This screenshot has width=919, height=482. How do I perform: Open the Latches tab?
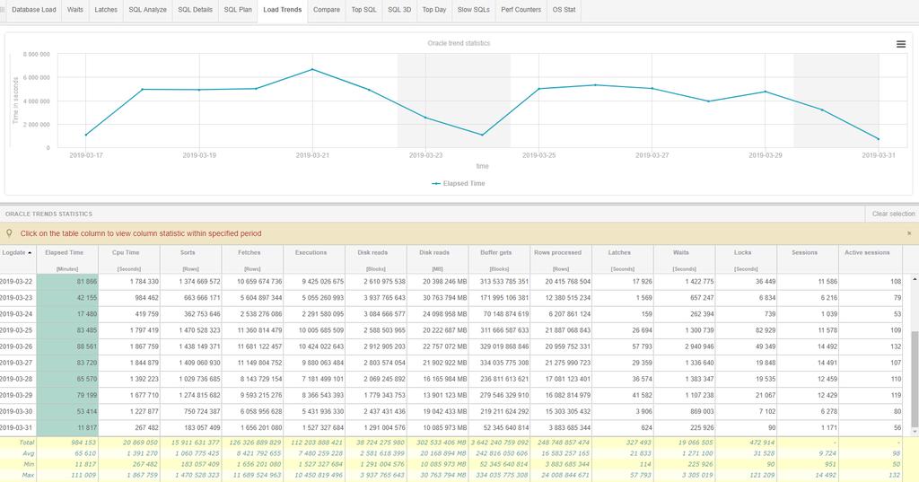point(106,10)
